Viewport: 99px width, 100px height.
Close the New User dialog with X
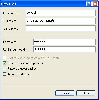(95, 4)
